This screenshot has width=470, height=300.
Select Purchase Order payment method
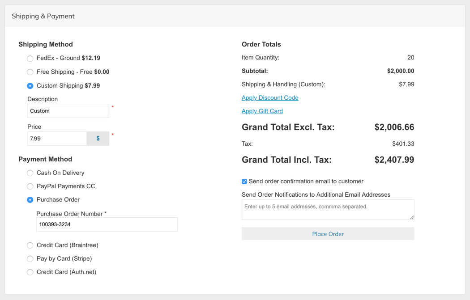pyautogui.click(x=30, y=200)
